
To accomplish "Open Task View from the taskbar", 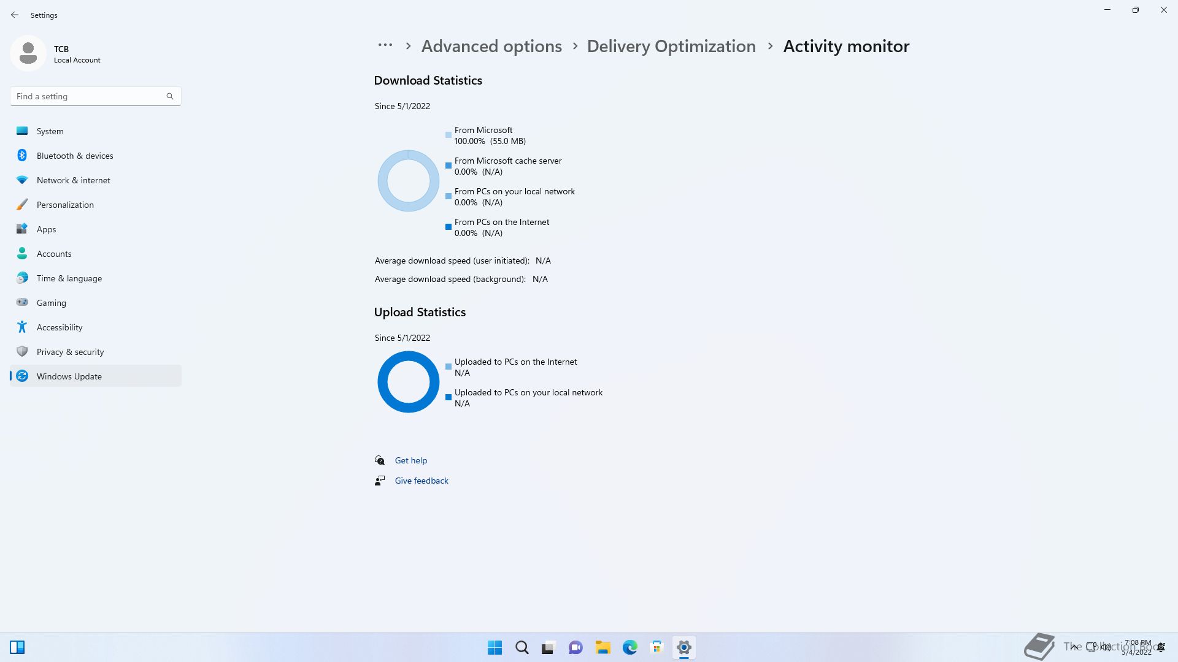I will [x=549, y=647].
